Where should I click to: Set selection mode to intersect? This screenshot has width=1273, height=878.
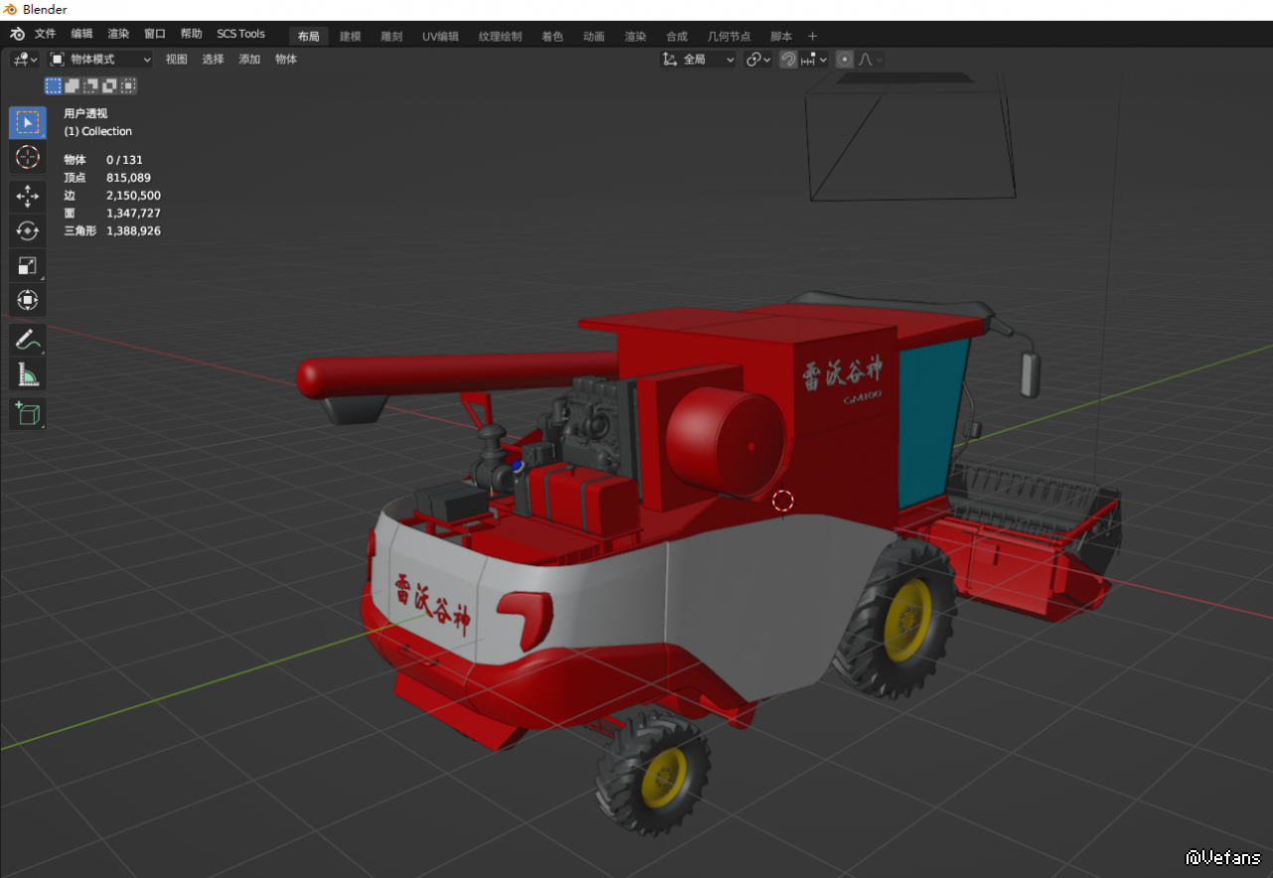128,86
